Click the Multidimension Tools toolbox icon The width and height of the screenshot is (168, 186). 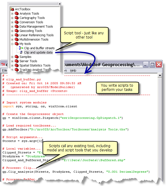point(17,39)
